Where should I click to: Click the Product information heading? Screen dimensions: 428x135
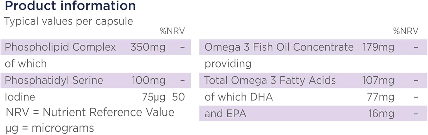[x=70, y=6]
